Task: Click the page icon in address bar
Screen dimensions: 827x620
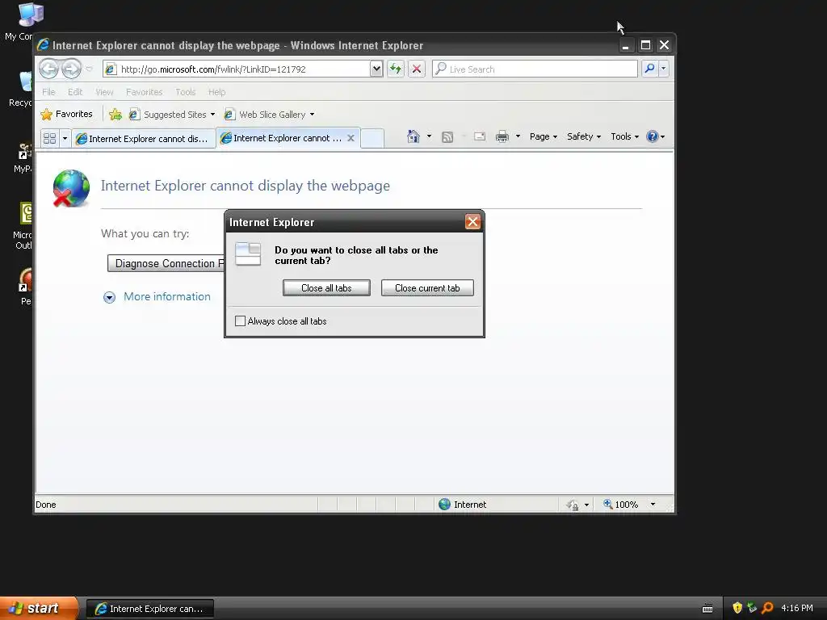Action: pos(110,69)
